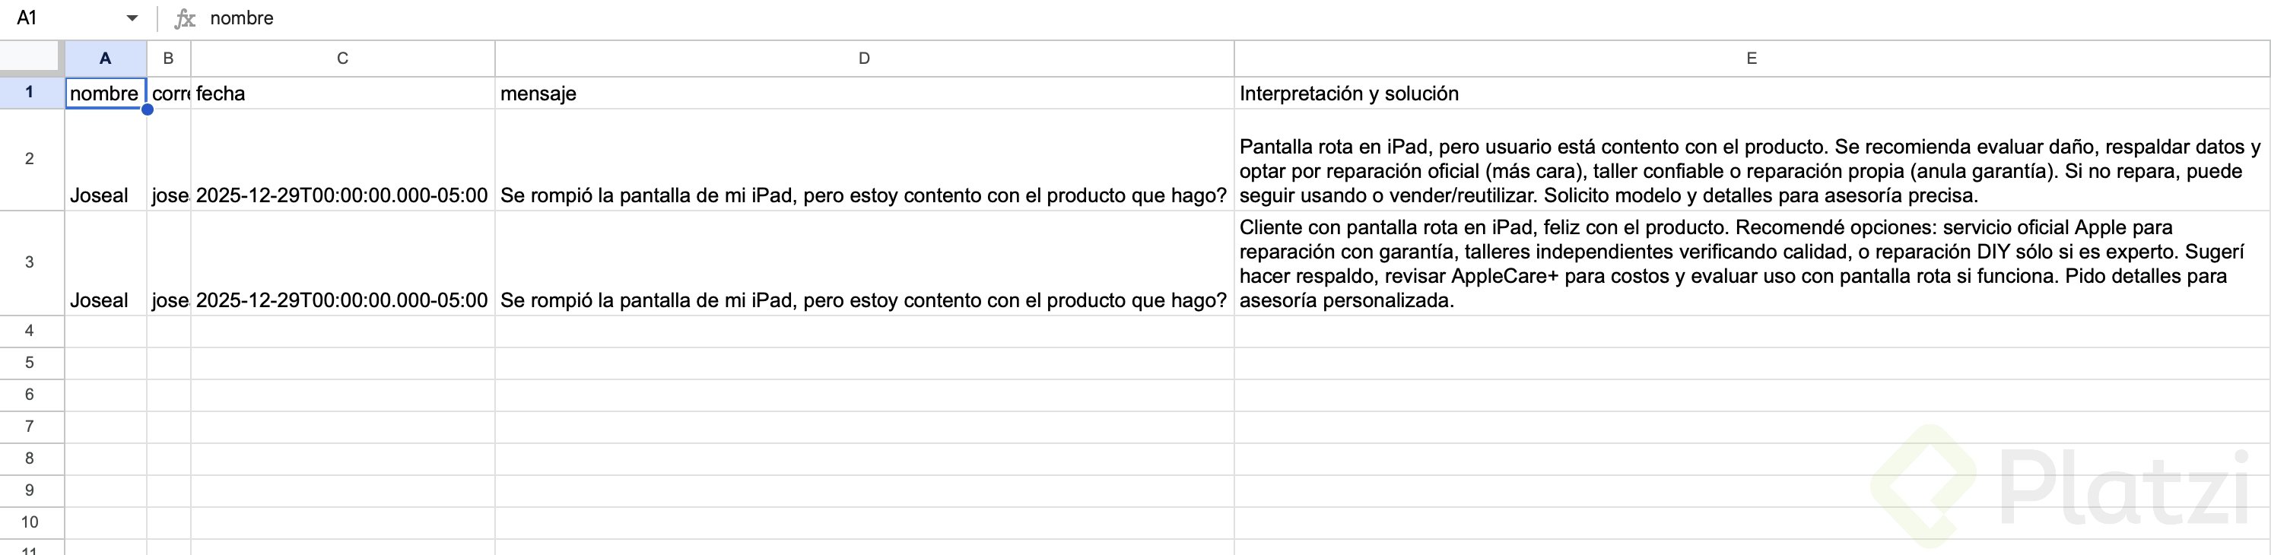The image size is (2271, 555).
Task: Click the blue fill handle on A1
Action: (148, 109)
